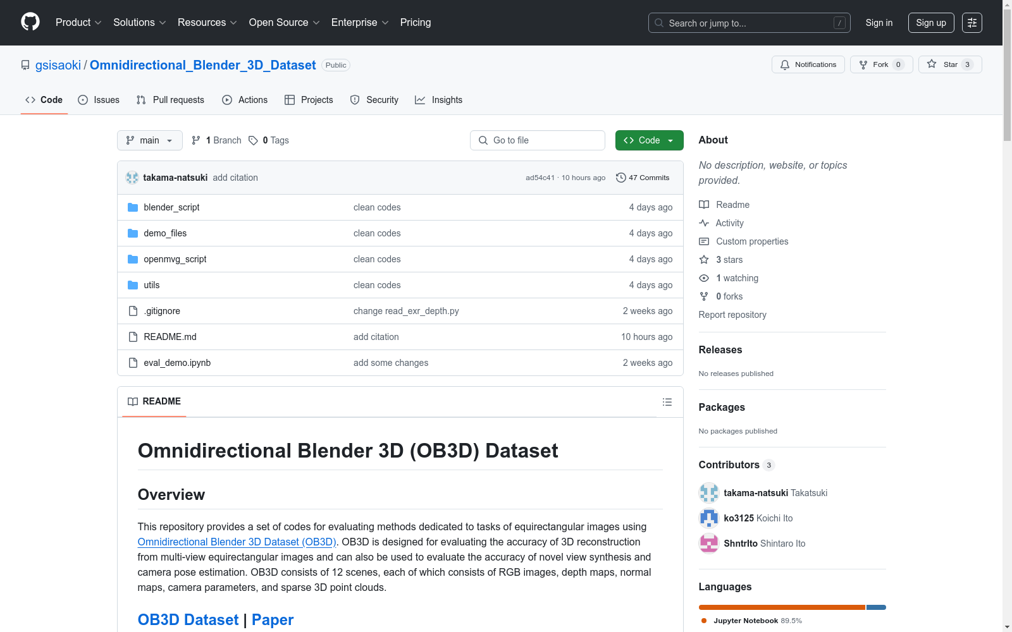Open takama-natsuki avatar in commit bar

click(x=132, y=178)
